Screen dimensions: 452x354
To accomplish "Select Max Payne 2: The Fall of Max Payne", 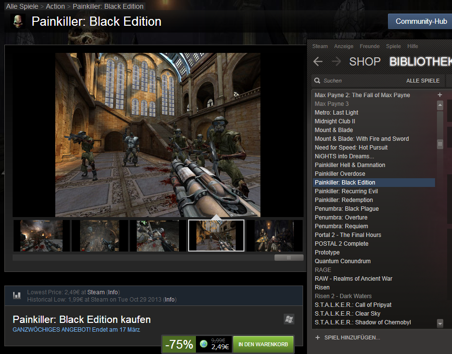I will (362, 95).
